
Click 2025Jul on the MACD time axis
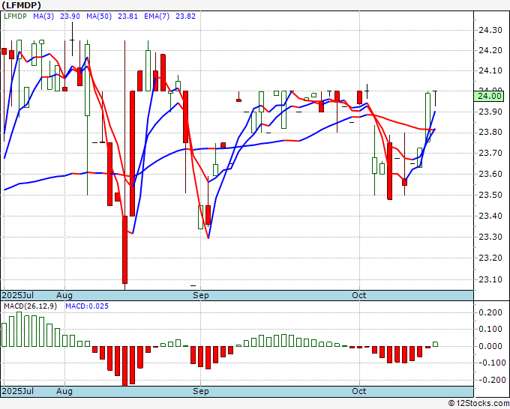[x=18, y=391]
